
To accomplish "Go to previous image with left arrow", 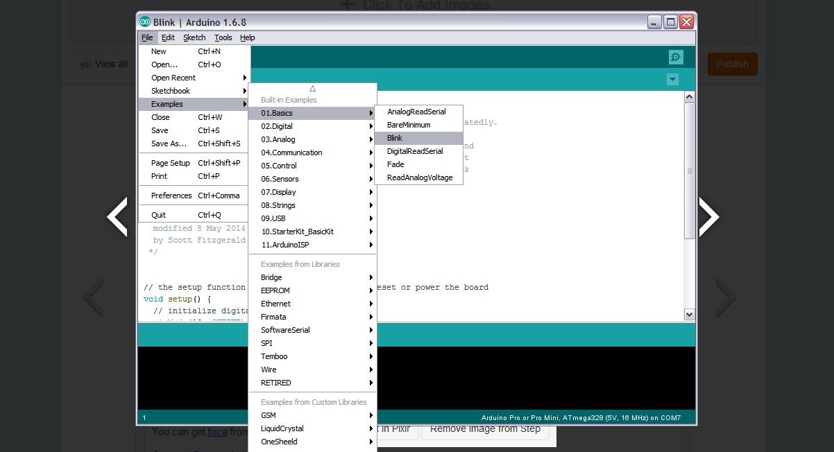I will (x=117, y=217).
